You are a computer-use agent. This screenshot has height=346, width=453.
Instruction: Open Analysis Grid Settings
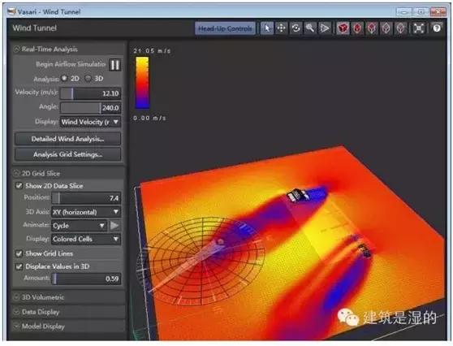(67, 154)
